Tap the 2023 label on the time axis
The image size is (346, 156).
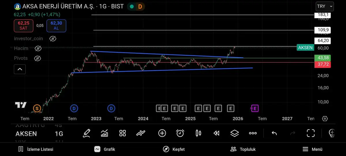click(x=96, y=119)
